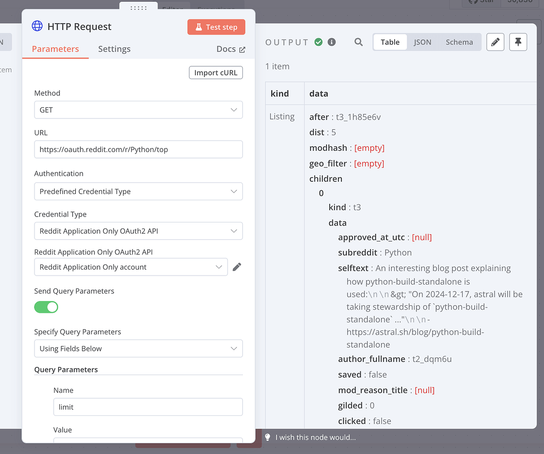Pin the output data
Image resolution: width=544 pixels, height=454 pixels.
click(518, 42)
